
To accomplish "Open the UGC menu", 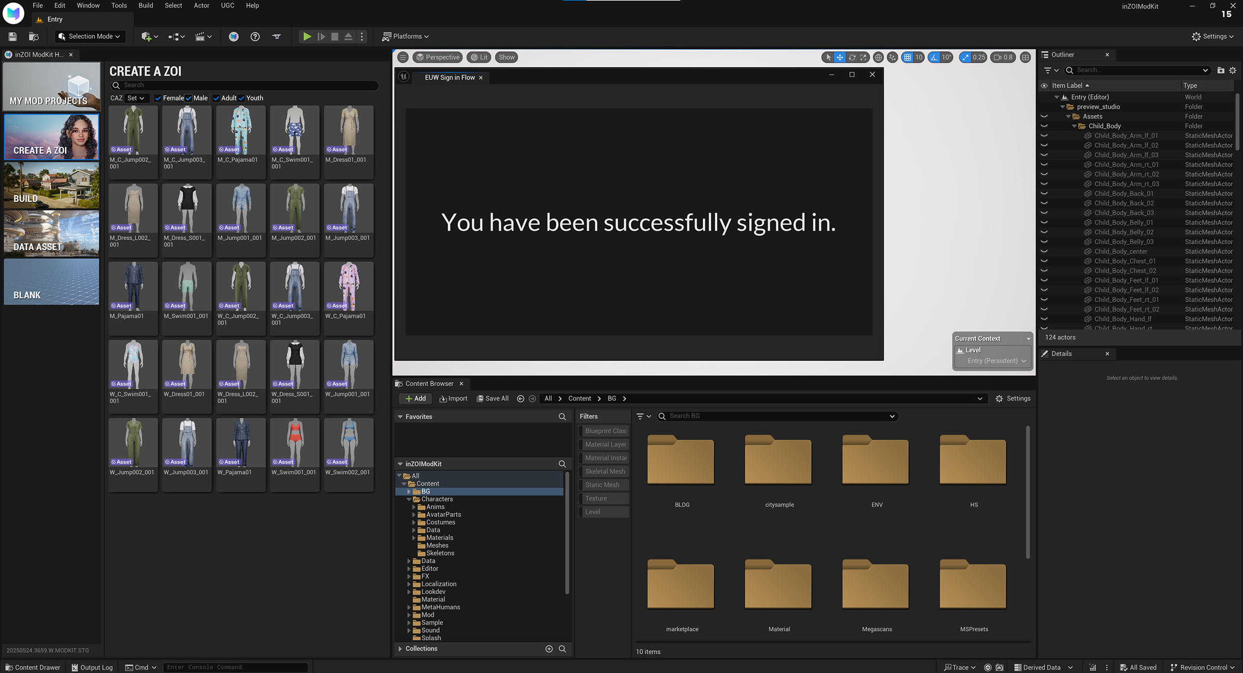I will 227,5.
